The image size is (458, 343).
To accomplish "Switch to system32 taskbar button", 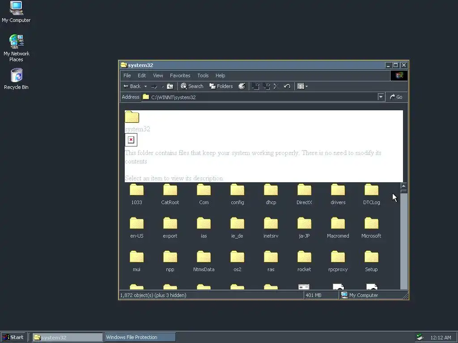I will pos(68,338).
